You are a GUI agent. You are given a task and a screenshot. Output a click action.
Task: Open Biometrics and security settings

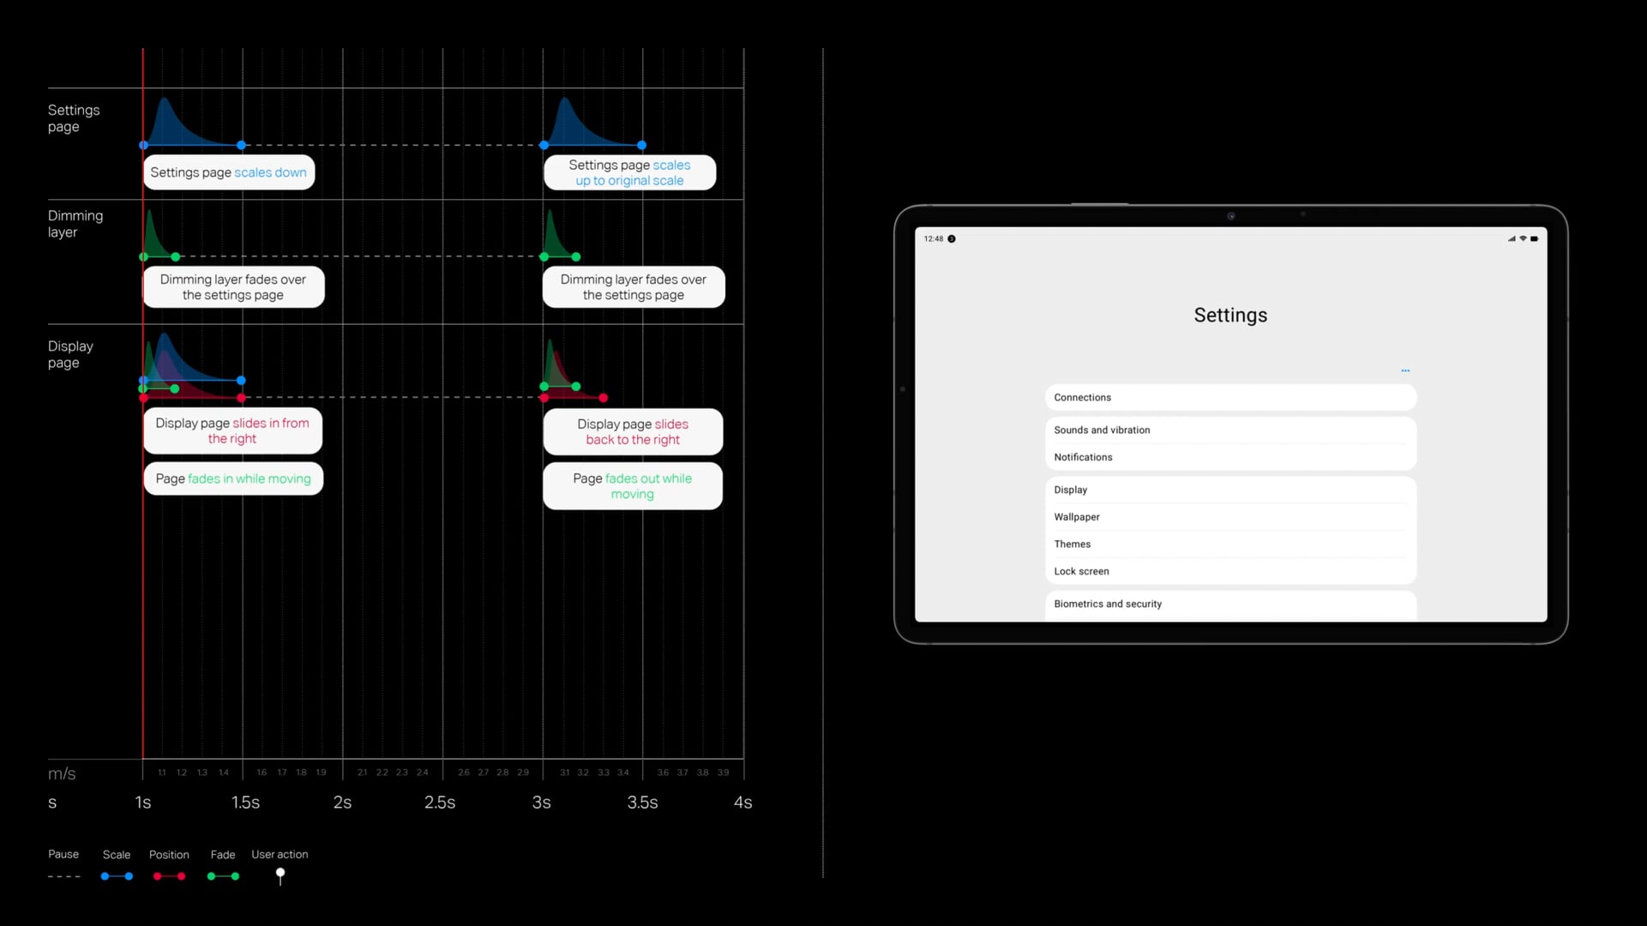click(1230, 604)
